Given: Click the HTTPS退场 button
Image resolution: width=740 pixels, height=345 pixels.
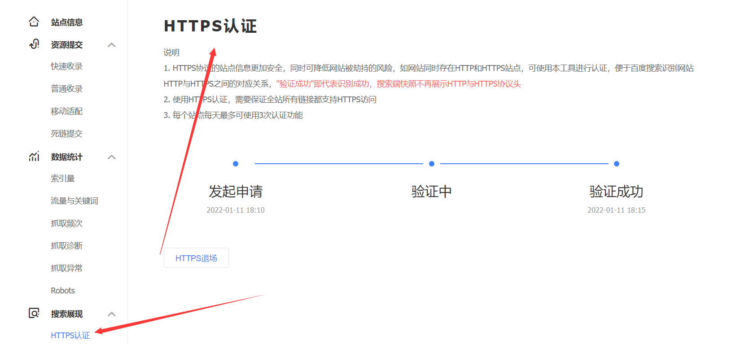Looking at the screenshot, I should pyautogui.click(x=196, y=258).
